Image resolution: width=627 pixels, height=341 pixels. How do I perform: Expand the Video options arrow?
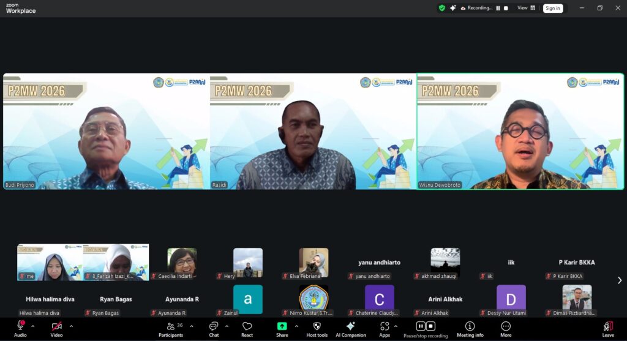tap(71, 326)
